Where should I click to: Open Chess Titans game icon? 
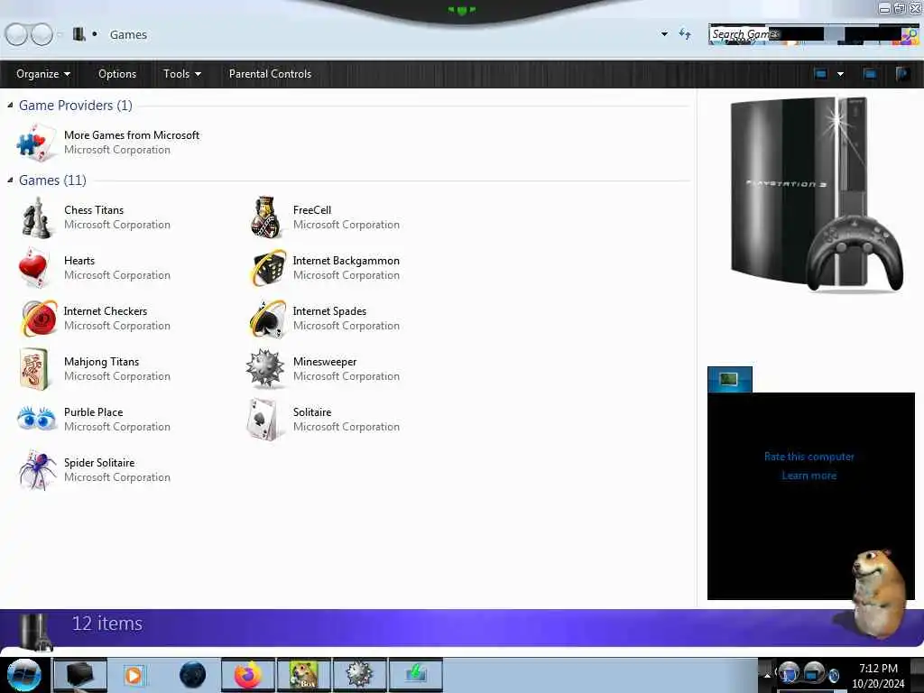point(35,217)
